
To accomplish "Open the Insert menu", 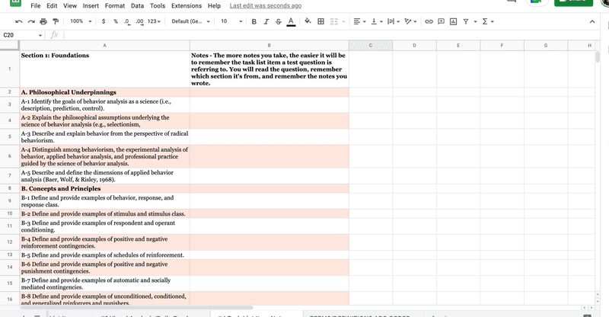I will click(x=91, y=6).
